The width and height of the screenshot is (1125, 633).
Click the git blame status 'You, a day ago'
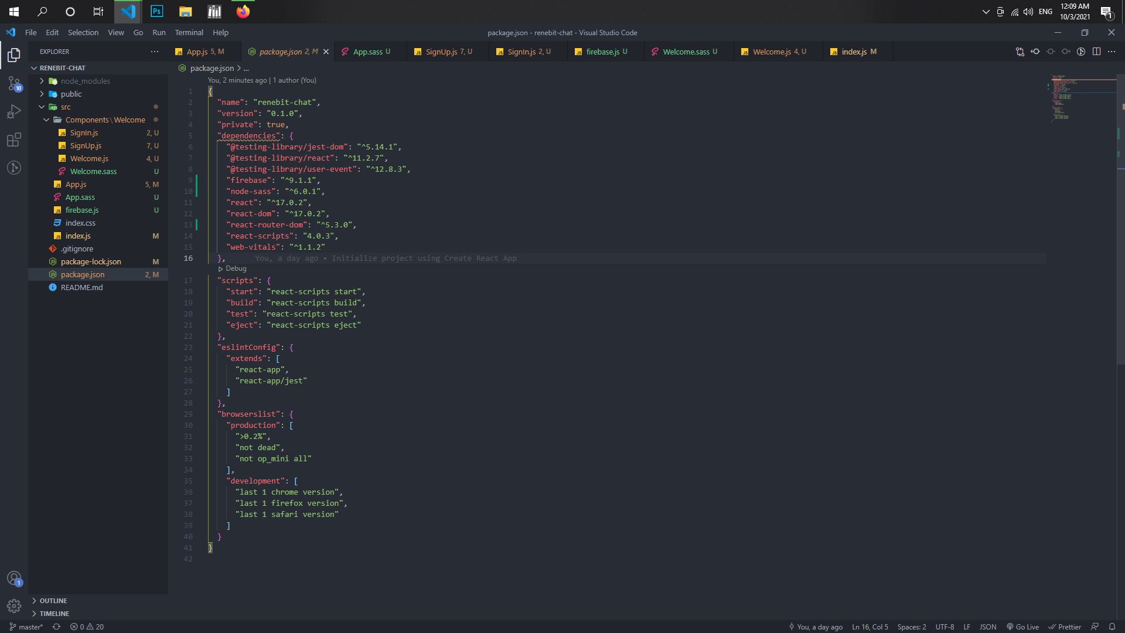816,627
